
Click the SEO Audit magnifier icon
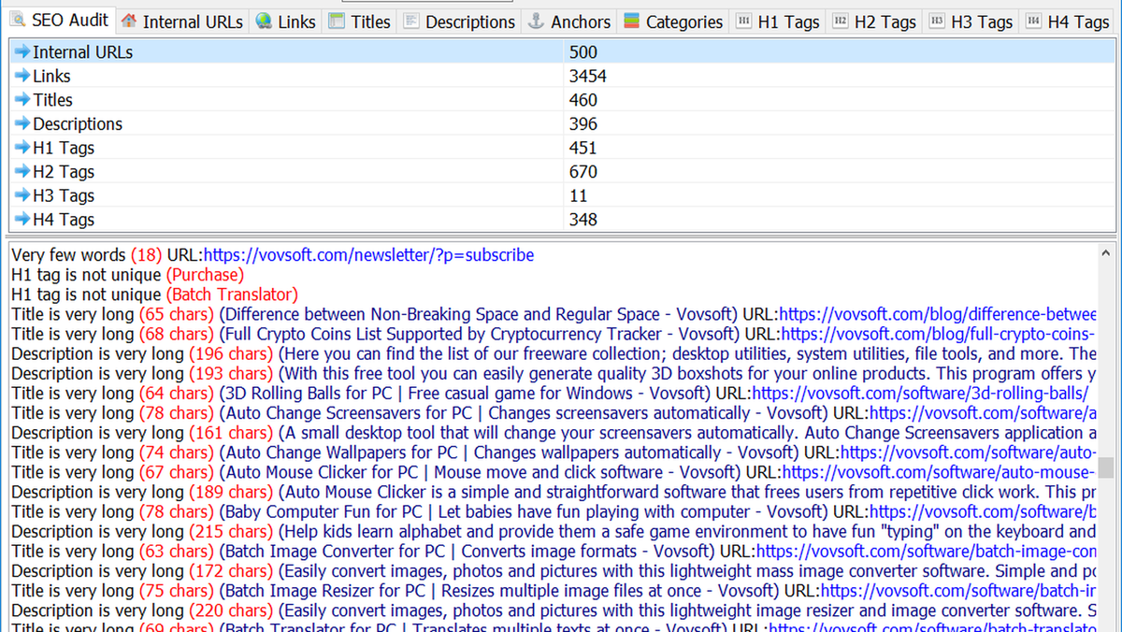17,20
